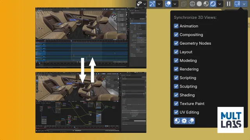Uncheck the Texture Paint checkbox
This screenshot has width=250, height=140.
point(176,103)
